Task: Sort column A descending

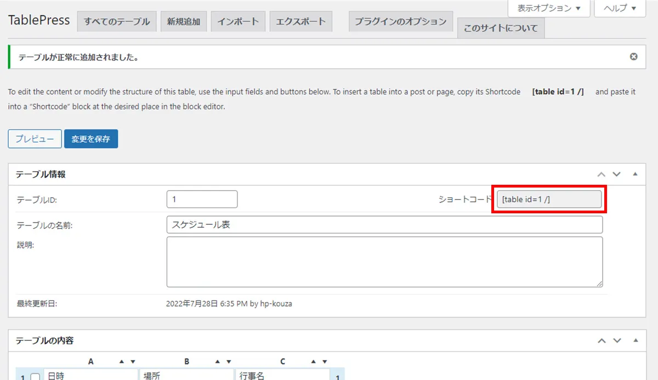Action: pos(133,362)
